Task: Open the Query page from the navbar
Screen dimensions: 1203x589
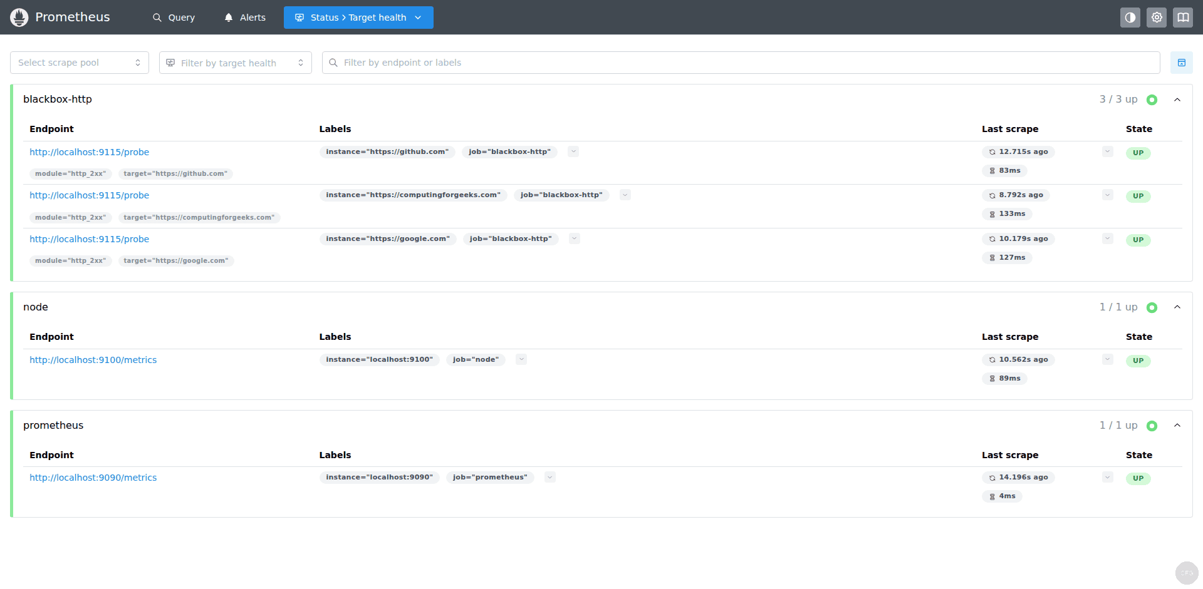Action: (174, 17)
